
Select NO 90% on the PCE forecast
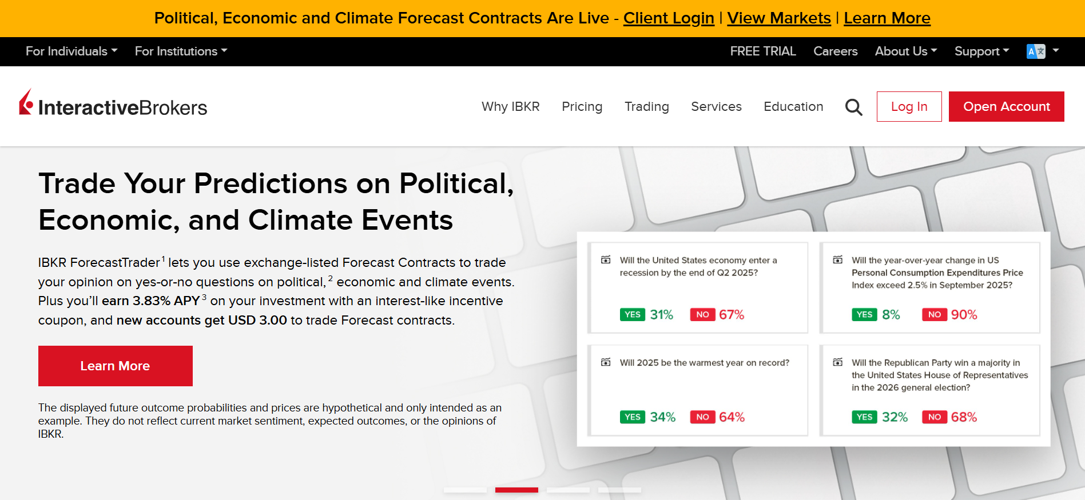[x=949, y=315]
